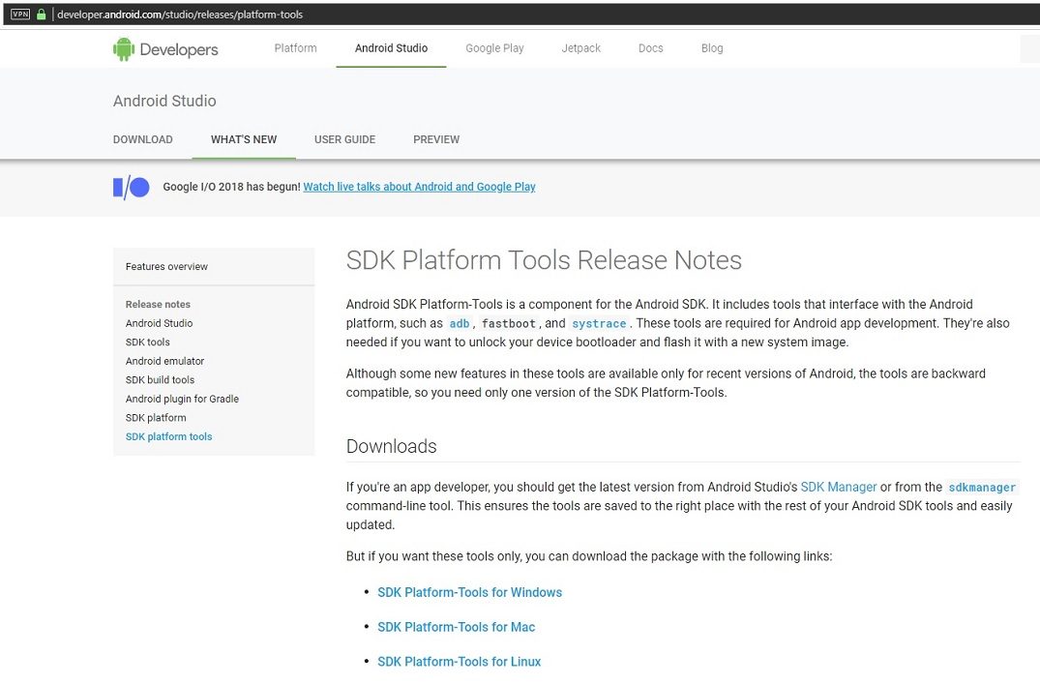
Task: Open Android emulator sidebar link
Action: tap(165, 361)
